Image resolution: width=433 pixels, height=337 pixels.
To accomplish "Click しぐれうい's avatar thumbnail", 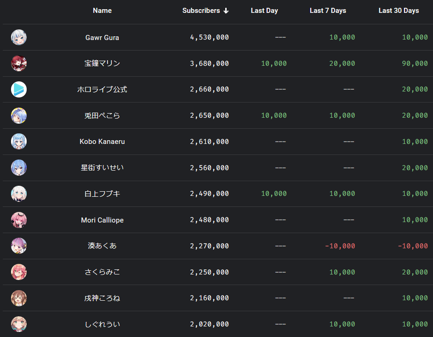I will (x=19, y=324).
